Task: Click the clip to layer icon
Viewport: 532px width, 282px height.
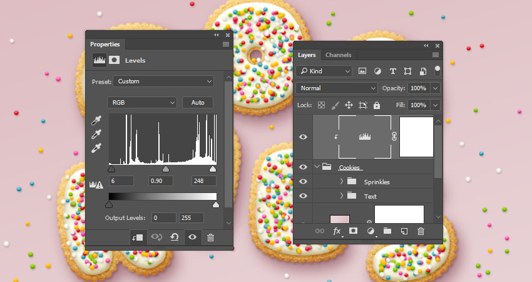Action: (x=137, y=237)
